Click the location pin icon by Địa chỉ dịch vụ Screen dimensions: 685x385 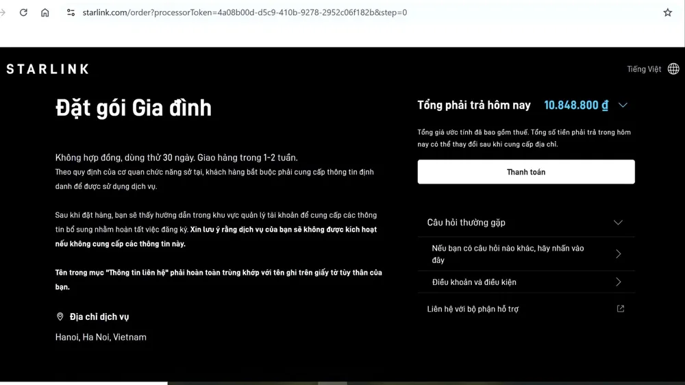click(x=60, y=316)
